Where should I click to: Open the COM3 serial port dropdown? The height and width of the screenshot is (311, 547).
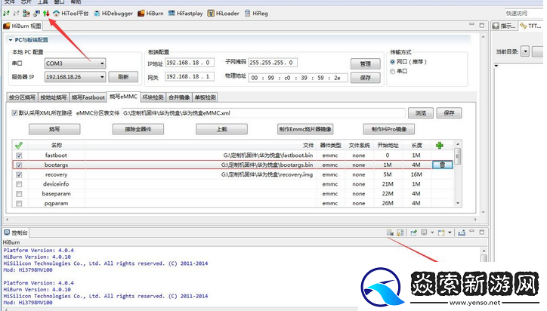[x=75, y=63]
